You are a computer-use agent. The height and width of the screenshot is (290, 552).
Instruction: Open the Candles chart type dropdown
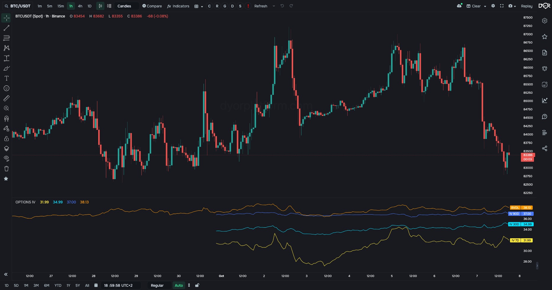coord(127,6)
